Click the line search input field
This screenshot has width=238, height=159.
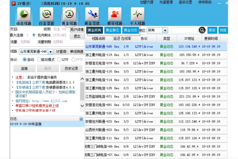(184, 30)
